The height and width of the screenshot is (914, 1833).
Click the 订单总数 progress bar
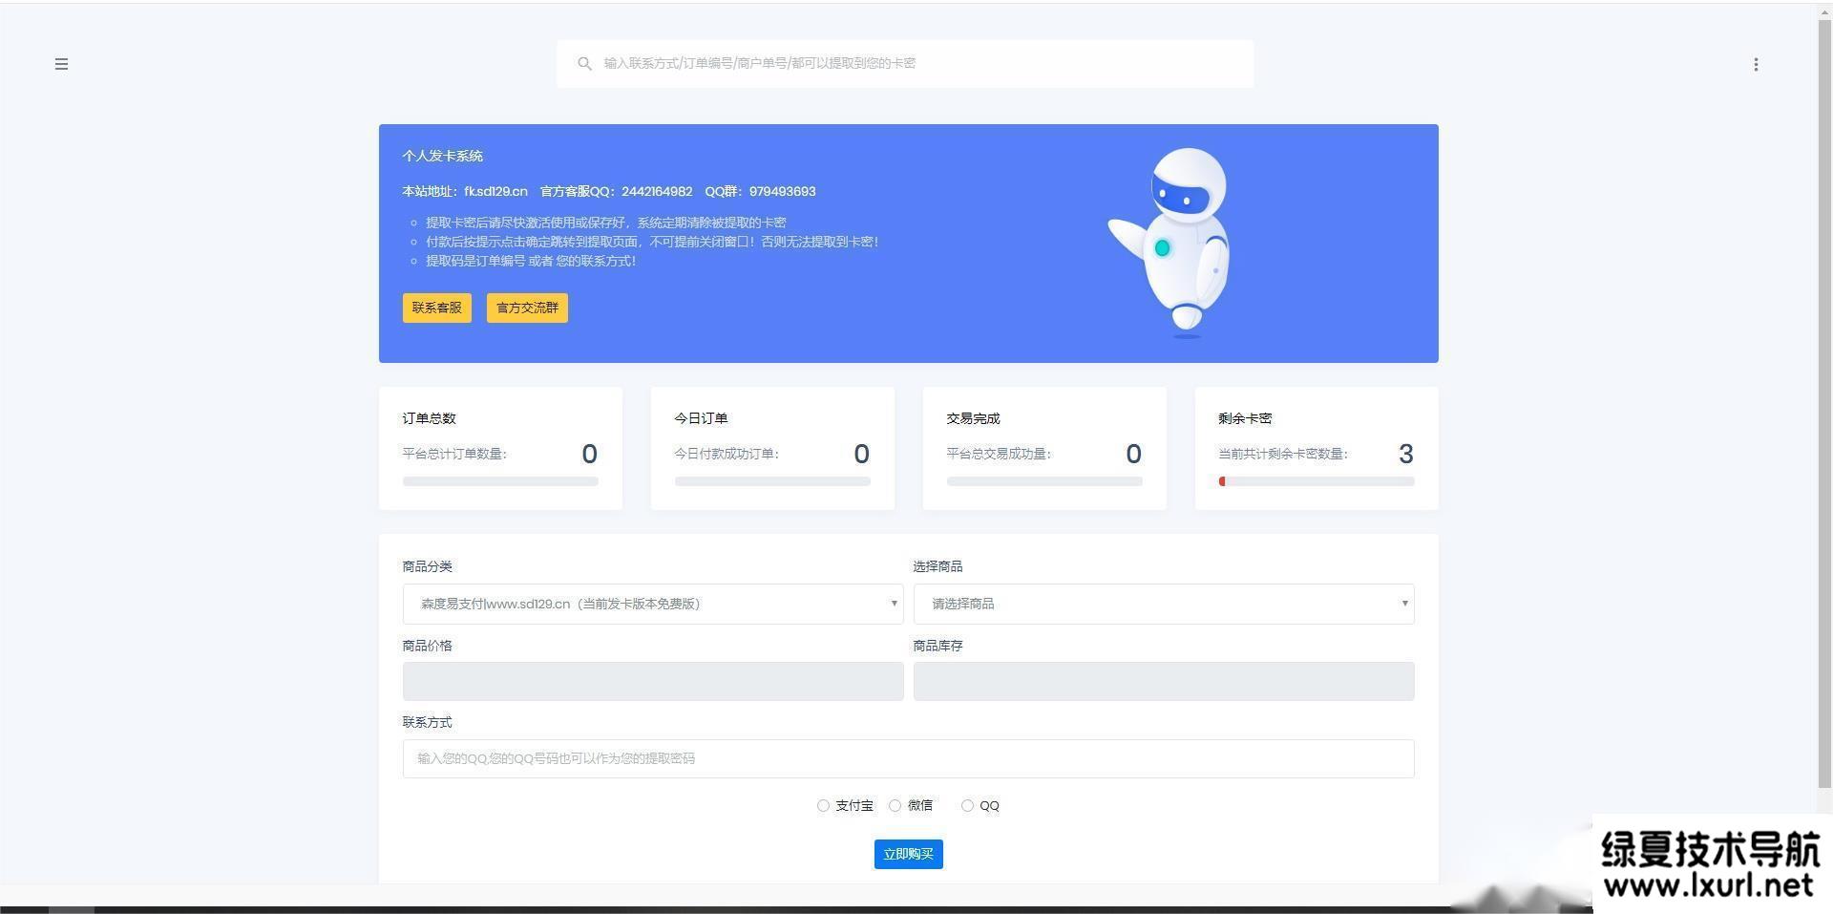(x=500, y=481)
